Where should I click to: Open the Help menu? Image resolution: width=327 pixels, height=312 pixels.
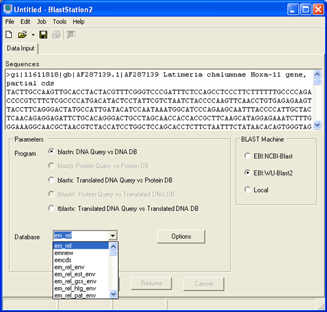[78, 22]
